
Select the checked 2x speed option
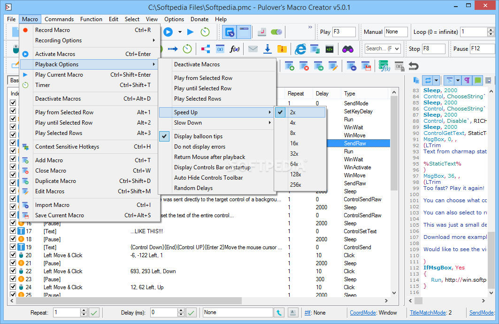tap(301, 112)
